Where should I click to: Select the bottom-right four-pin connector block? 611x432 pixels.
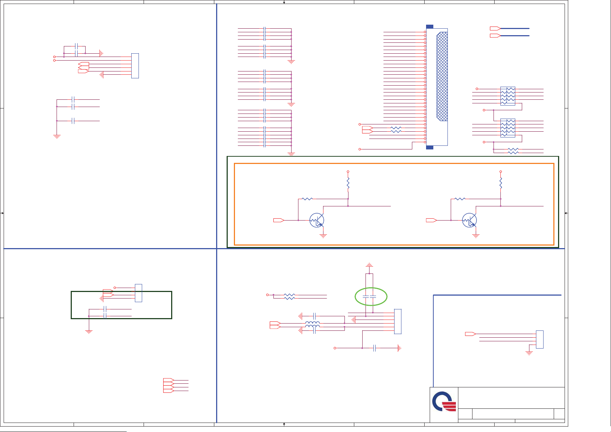coord(540,340)
